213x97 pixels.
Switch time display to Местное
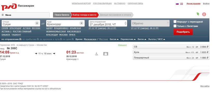(103, 39)
